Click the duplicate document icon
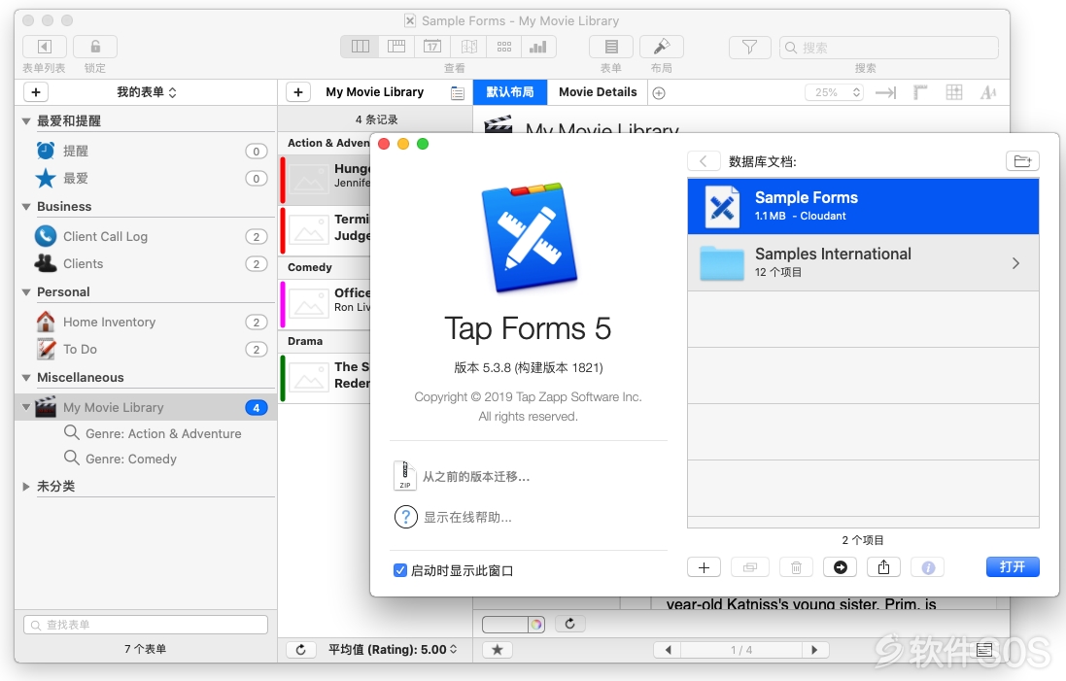Viewport: 1066px width, 681px height. (750, 566)
